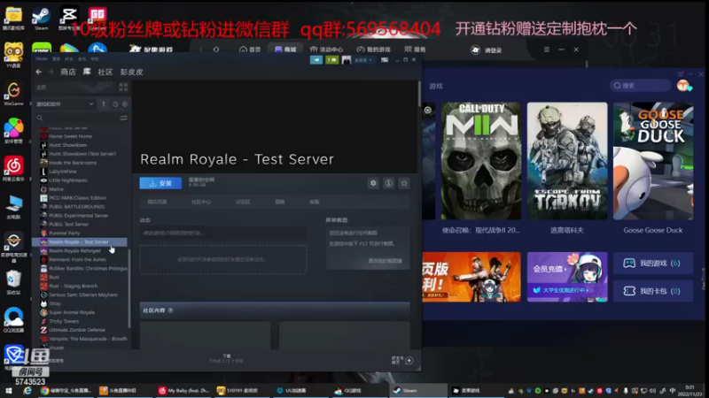Click the sort-ascending arrow button in library
This screenshot has height=398, width=709.
[x=104, y=103]
